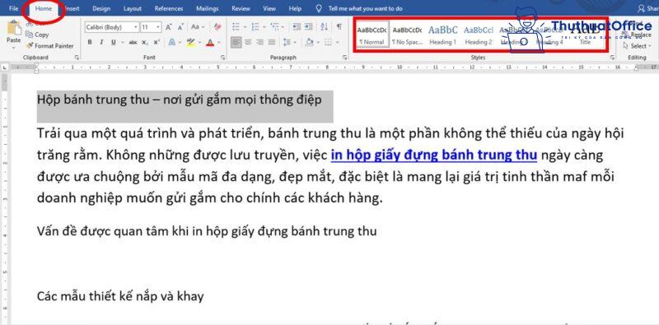Image resolution: width=659 pixels, height=325 pixels.
Task: Apply yellow text highlight color
Action: tap(190, 43)
